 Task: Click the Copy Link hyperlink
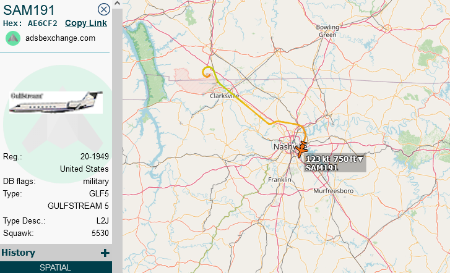[x=86, y=23]
